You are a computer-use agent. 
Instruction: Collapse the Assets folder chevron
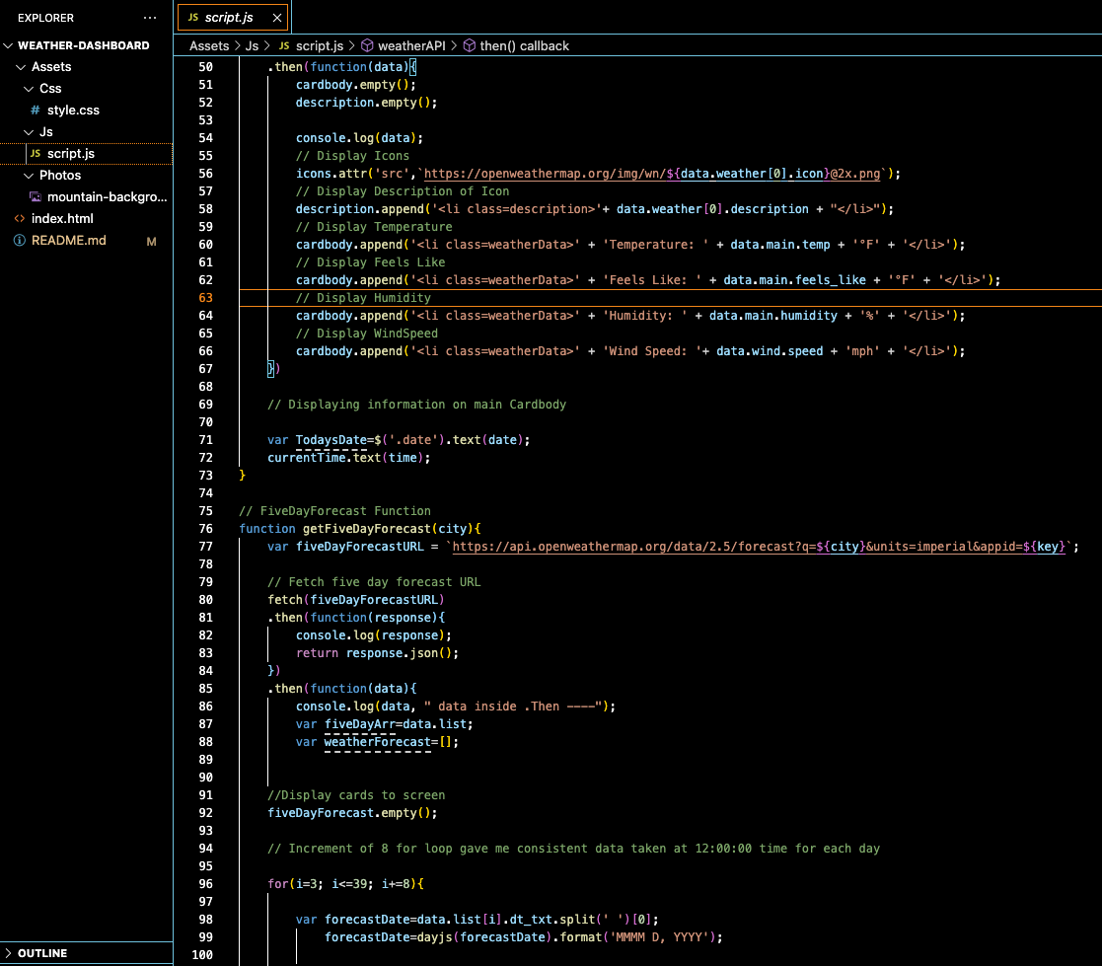(21, 67)
